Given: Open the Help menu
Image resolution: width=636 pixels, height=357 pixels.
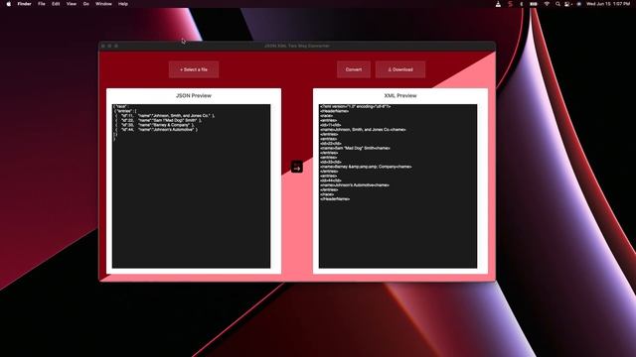Looking at the screenshot, I should coord(123,4).
